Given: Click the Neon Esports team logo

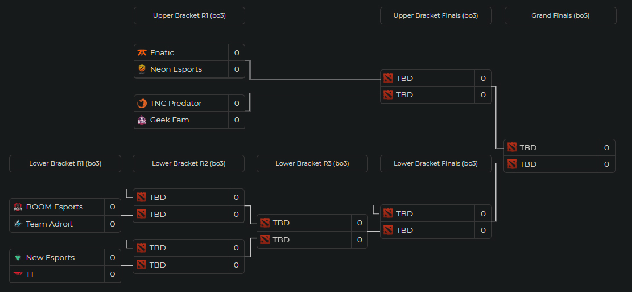Looking at the screenshot, I should 142,69.
